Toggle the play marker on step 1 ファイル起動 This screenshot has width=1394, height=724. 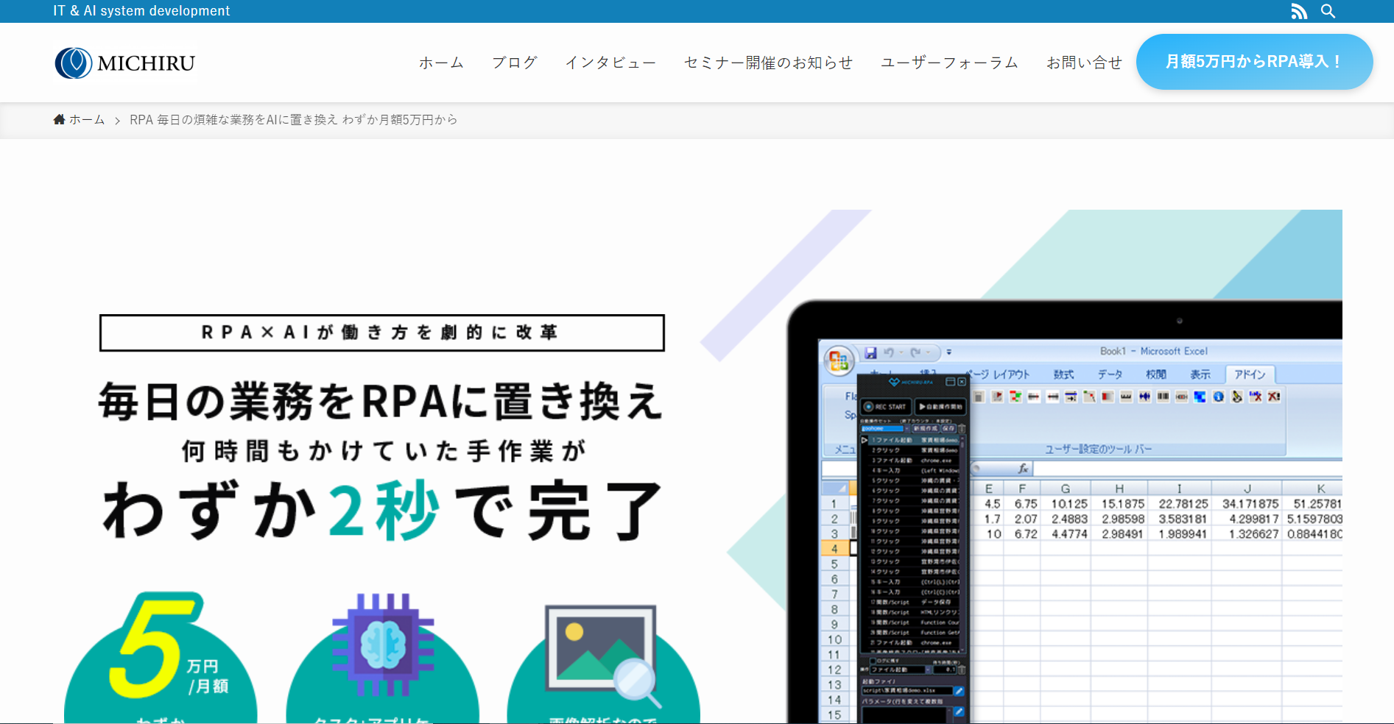(864, 440)
